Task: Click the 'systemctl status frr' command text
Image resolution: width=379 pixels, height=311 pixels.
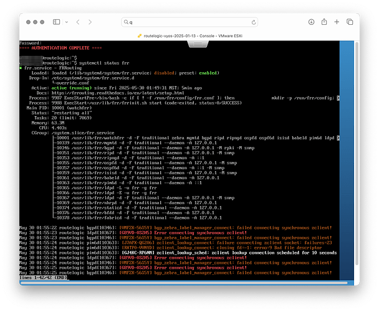Action: [105, 63]
